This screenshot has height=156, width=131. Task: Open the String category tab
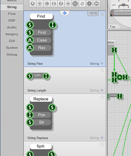[x=12, y=7]
